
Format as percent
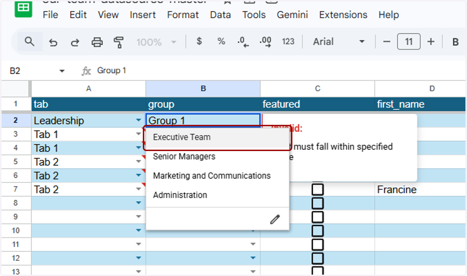pyautogui.click(x=221, y=41)
